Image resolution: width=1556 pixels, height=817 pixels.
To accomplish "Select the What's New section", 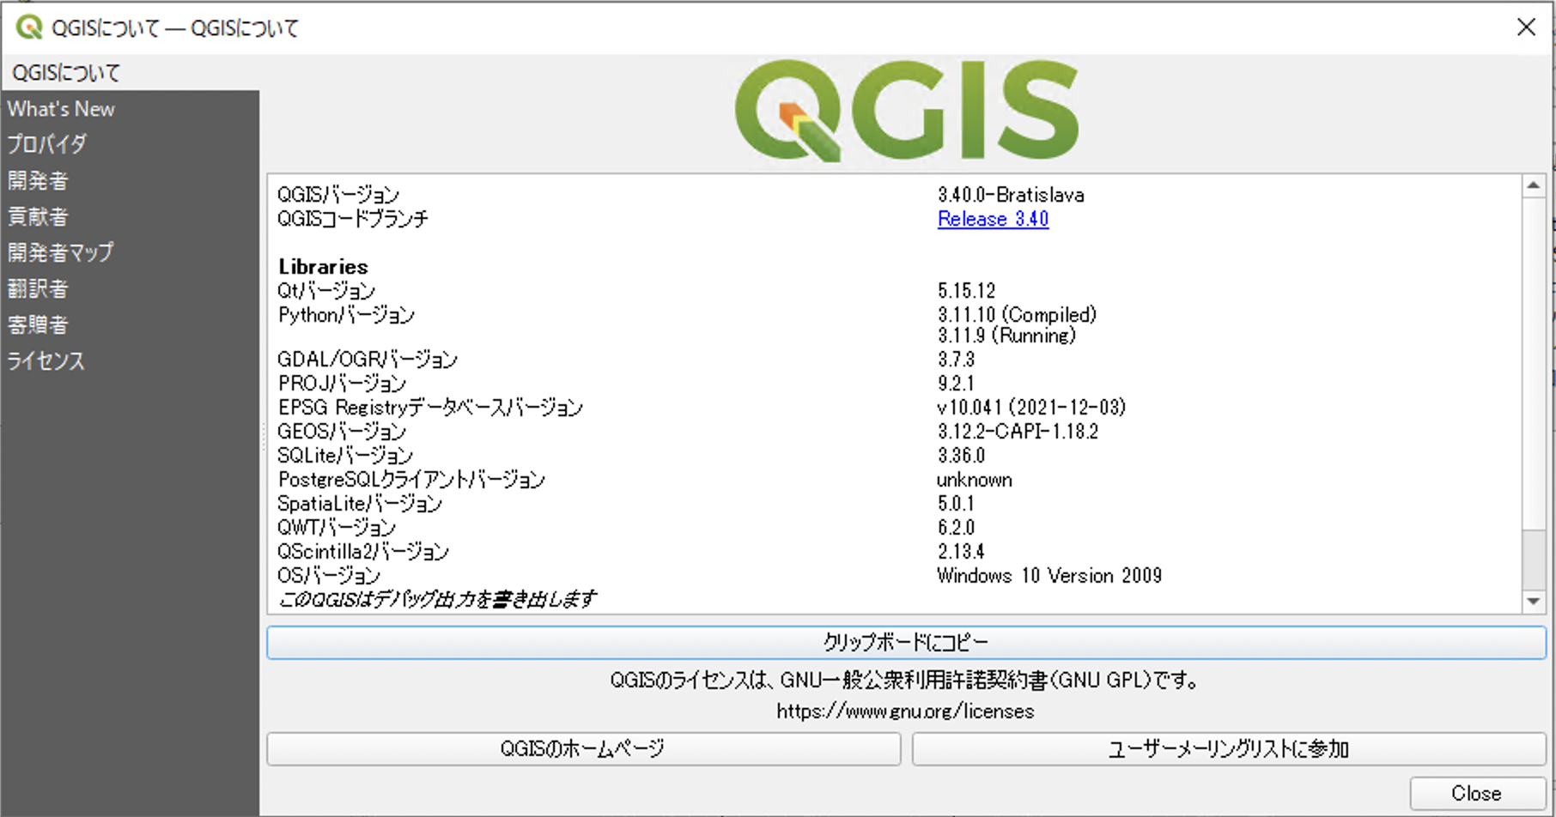I will [60, 108].
